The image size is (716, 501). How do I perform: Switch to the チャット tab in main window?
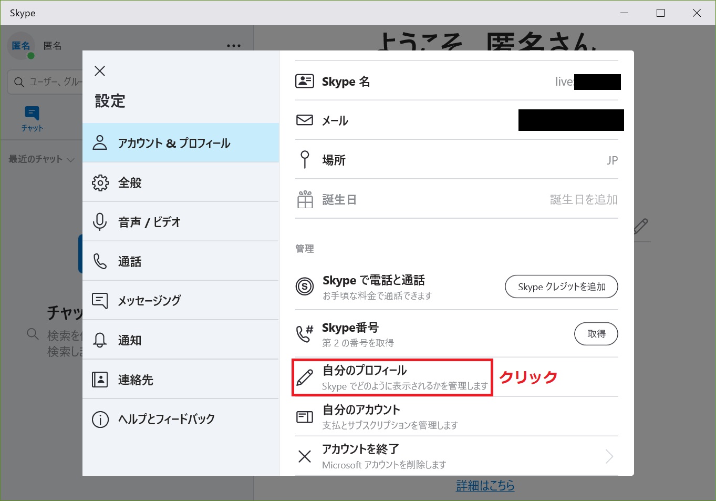click(32, 118)
